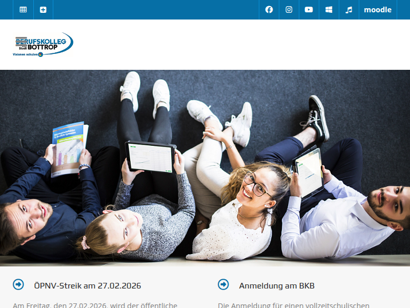Screen dimensions: 410x308
Task: Open the YouTube channel icon
Action: [309, 10]
